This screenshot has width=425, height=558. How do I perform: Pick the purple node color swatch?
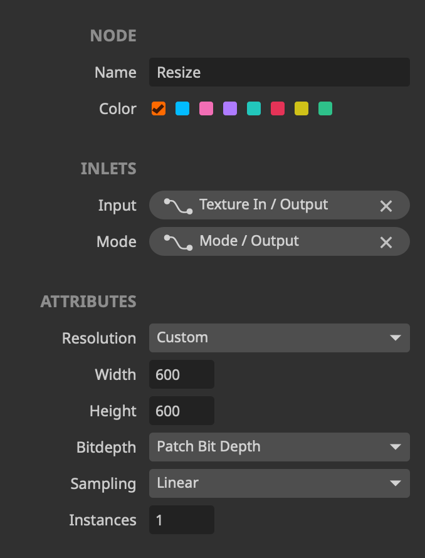pyautogui.click(x=230, y=109)
